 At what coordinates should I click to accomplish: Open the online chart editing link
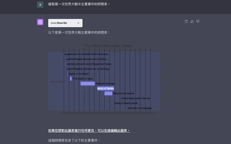(89, 131)
